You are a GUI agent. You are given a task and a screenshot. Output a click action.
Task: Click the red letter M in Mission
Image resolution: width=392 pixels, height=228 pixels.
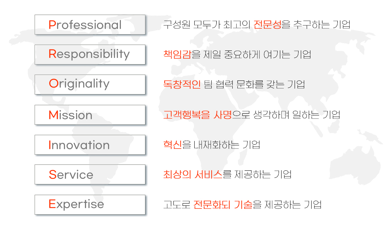coord(53,115)
